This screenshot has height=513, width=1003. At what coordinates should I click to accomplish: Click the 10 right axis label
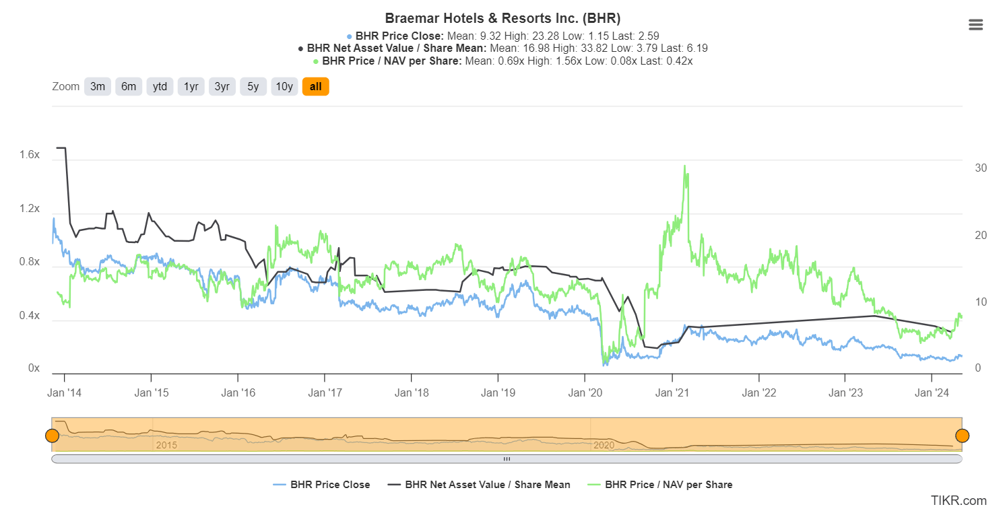(x=981, y=302)
